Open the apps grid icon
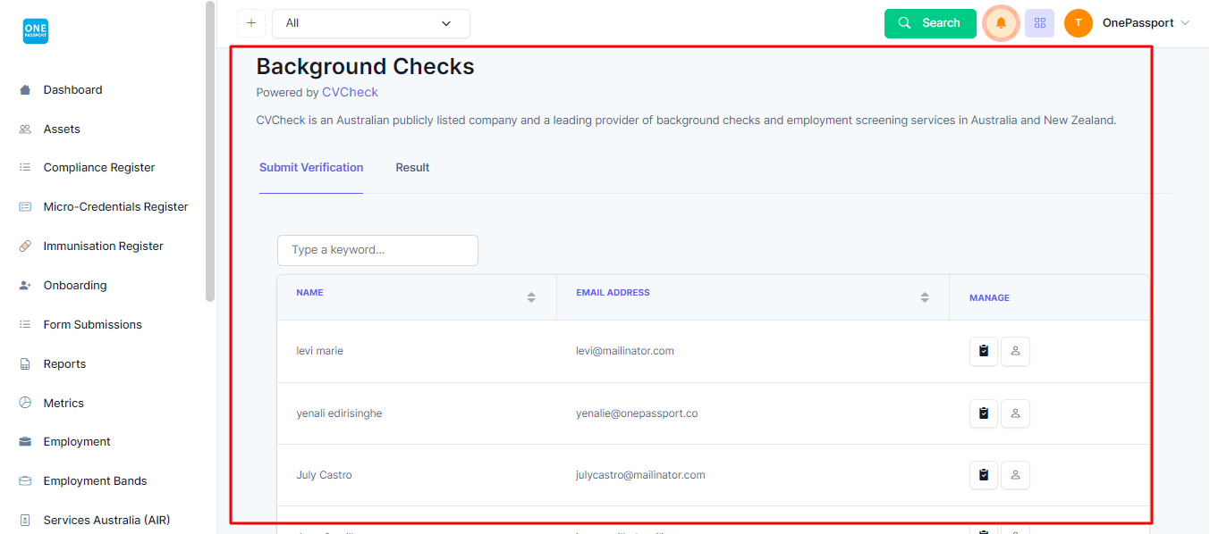 click(x=1039, y=23)
